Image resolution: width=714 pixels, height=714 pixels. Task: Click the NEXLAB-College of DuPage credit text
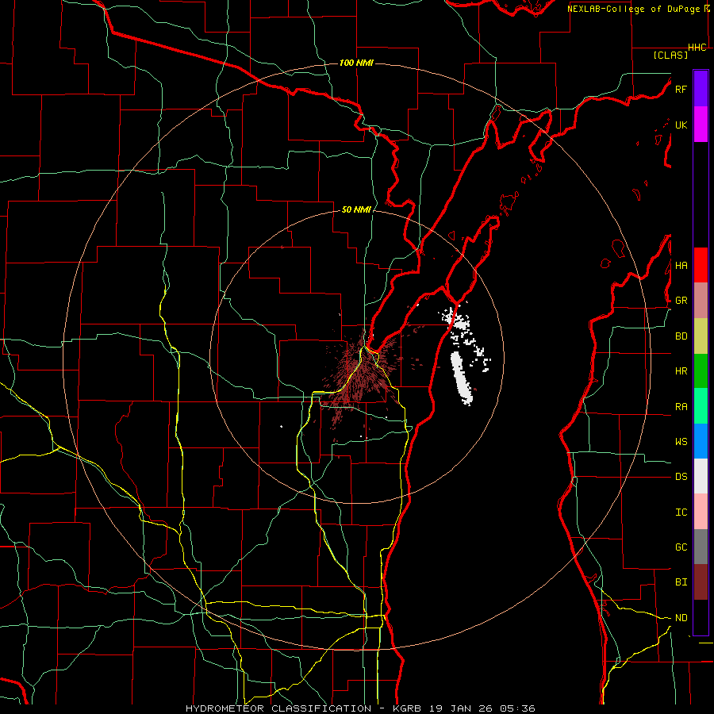[633, 9]
